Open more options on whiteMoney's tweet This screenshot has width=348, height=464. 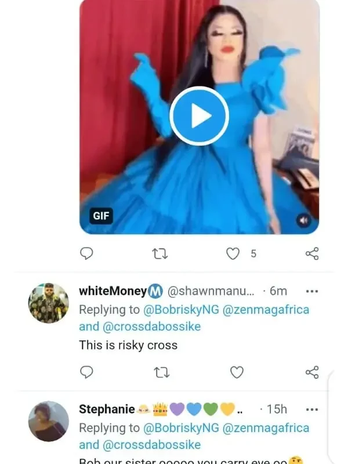(312, 291)
